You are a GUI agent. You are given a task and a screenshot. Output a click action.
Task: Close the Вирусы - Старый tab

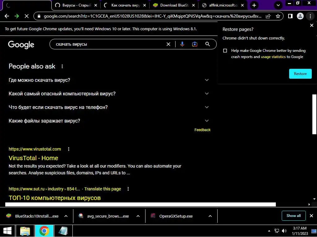coord(96,6)
